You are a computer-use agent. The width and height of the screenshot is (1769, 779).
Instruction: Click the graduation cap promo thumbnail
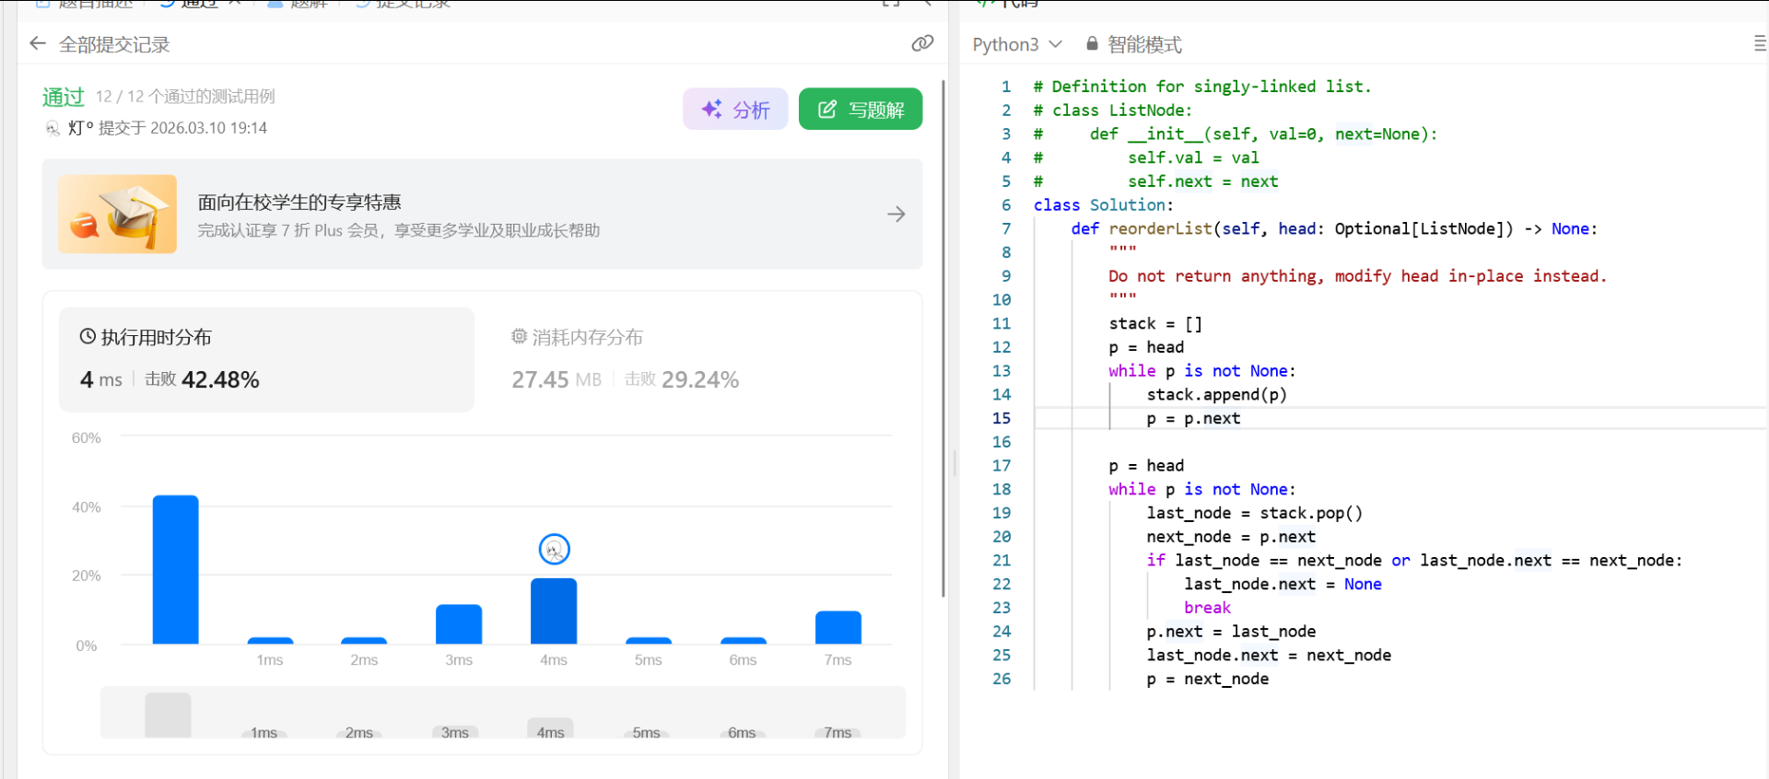118,215
